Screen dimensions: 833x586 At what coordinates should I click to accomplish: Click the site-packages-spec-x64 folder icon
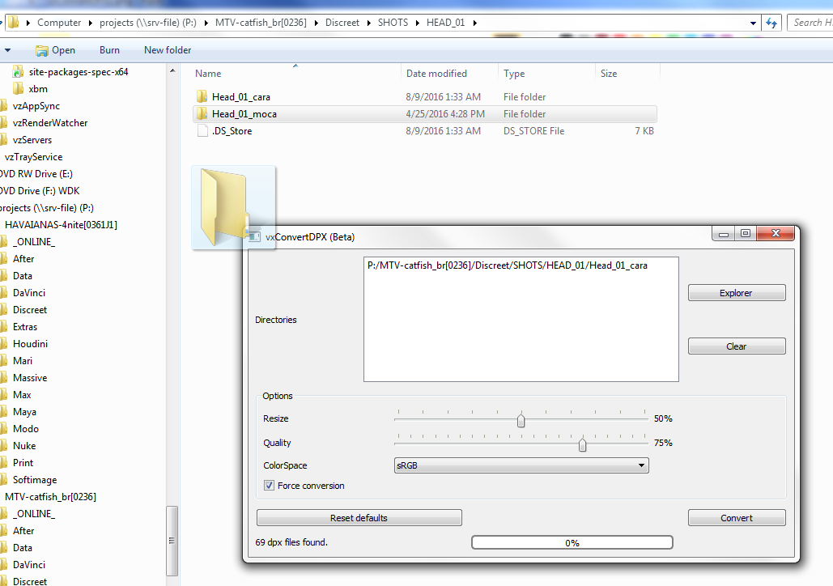coord(18,72)
